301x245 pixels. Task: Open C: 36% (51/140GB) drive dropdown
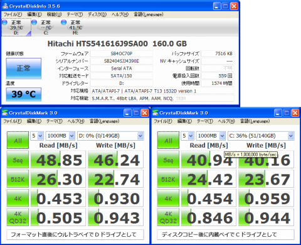click(x=261, y=136)
